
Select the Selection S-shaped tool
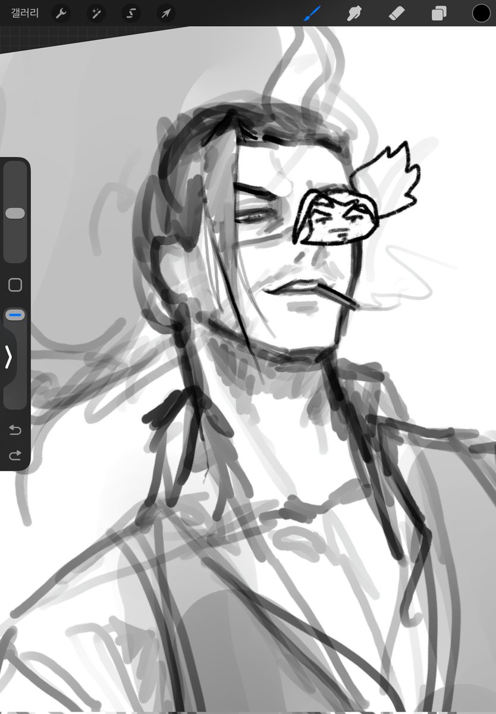tap(131, 13)
